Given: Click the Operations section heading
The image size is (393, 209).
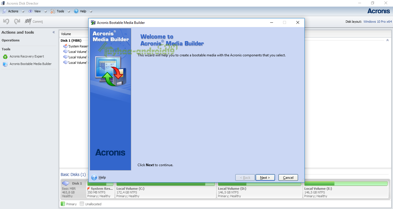Looking at the screenshot, I should click(11, 40).
